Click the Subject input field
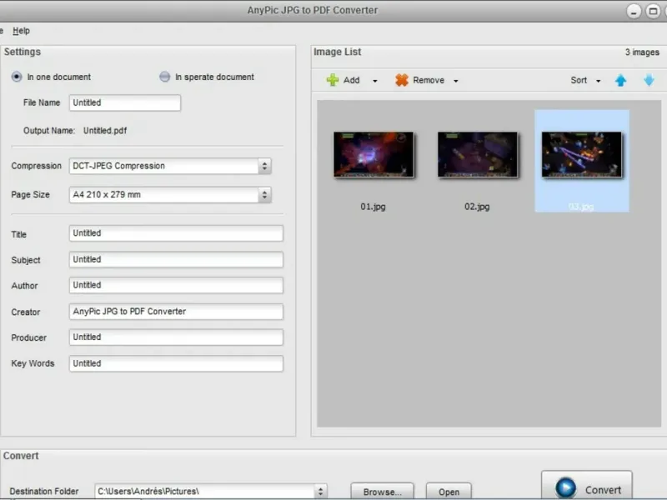This screenshot has width=667, height=500. click(x=176, y=260)
